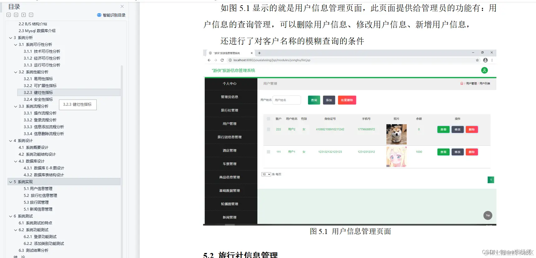The height and width of the screenshot is (258, 536).
Task: Collapse the 6.2 系统功能测试 chevron
Action: point(16,230)
